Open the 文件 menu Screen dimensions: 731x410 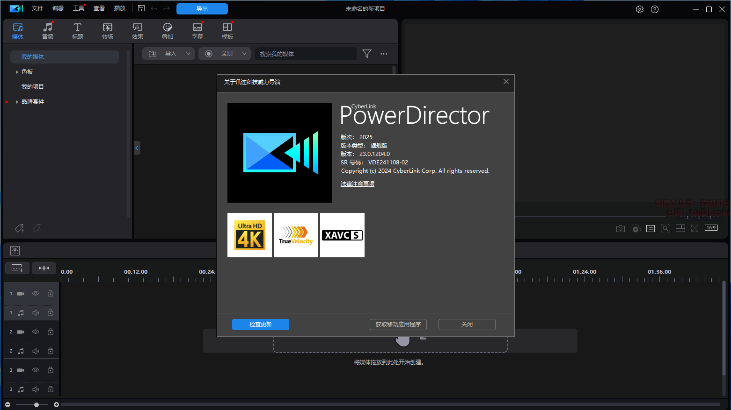click(x=37, y=8)
